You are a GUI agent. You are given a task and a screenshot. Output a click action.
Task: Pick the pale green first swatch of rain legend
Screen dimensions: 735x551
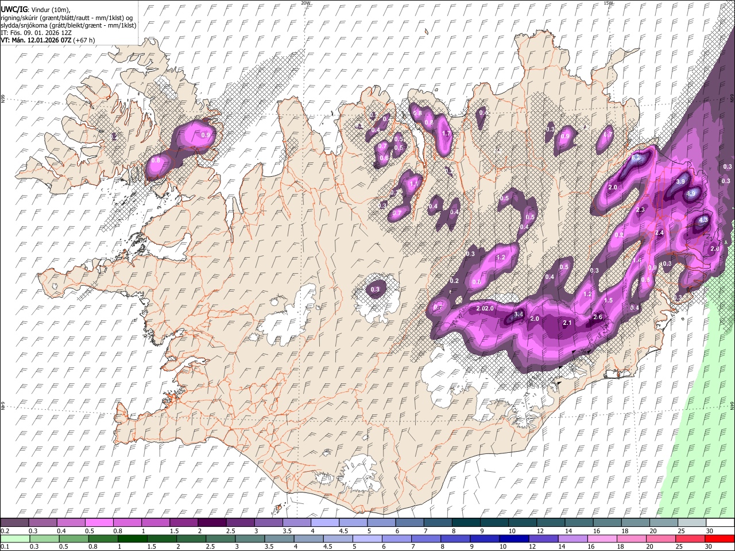click(x=14, y=538)
